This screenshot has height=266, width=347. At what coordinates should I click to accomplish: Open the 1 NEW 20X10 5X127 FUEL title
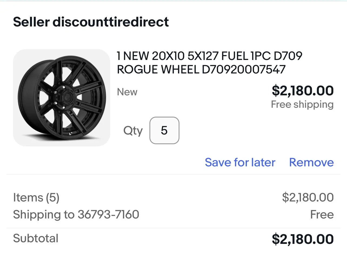click(x=209, y=63)
